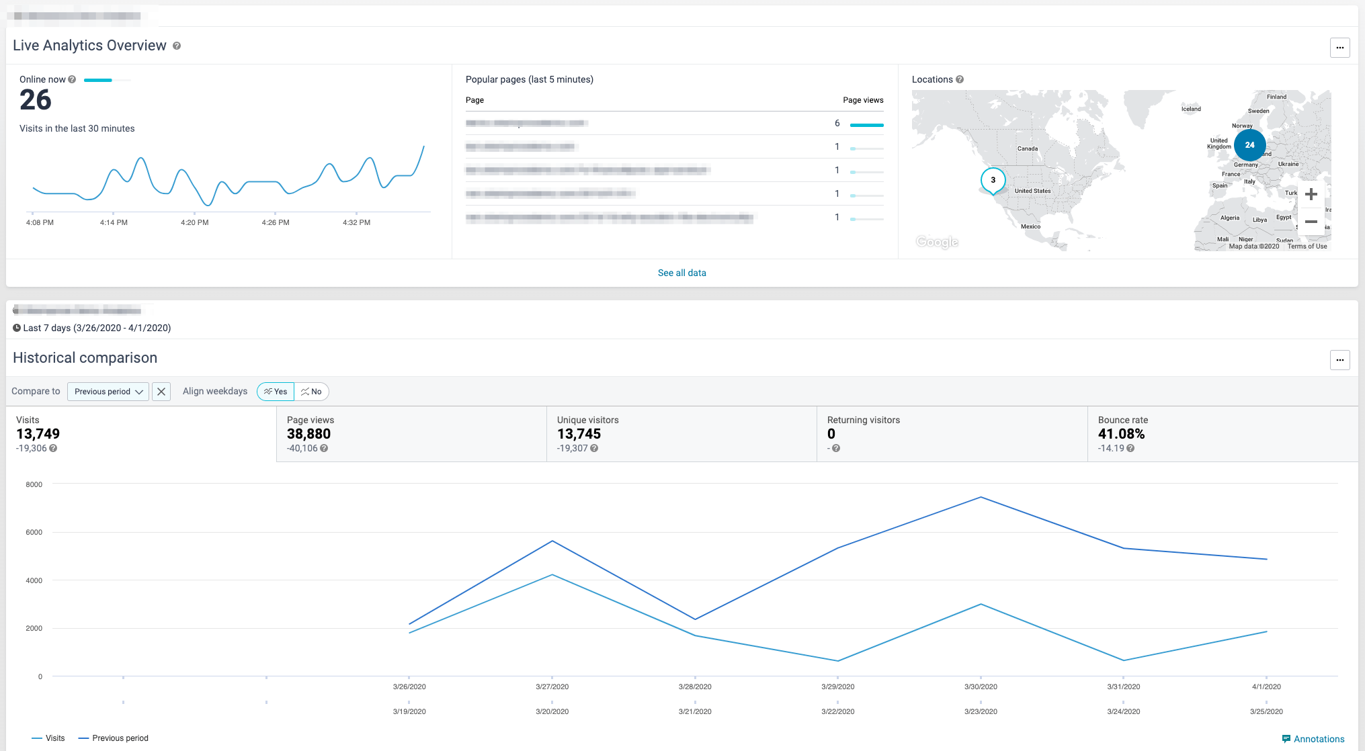Click help icon beside Locations heading
Image resolution: width=1365 pixels, height=751 pixels.
tap(960, 79)
